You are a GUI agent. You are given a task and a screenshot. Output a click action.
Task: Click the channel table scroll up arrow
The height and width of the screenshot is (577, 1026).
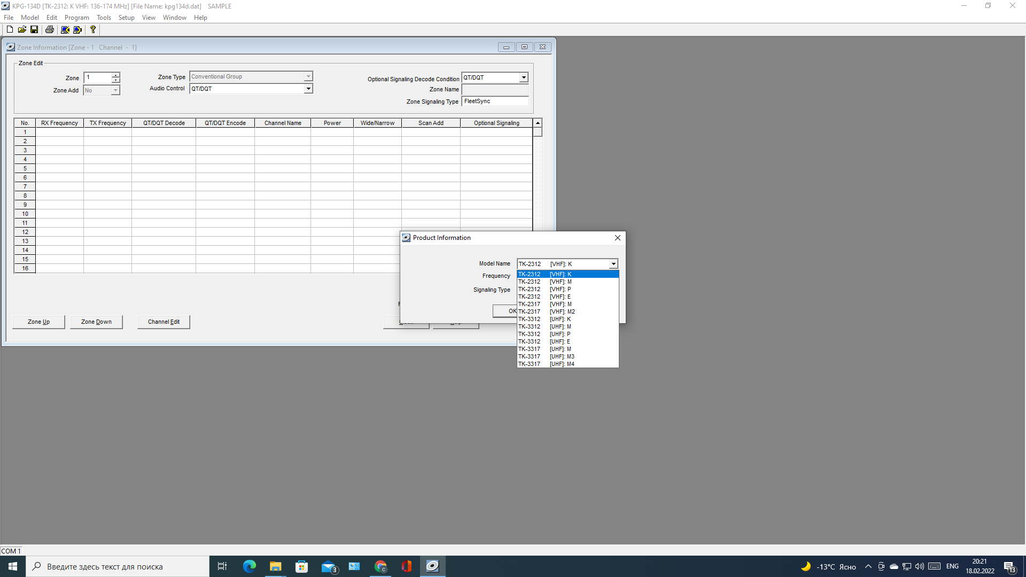[538, 123]
